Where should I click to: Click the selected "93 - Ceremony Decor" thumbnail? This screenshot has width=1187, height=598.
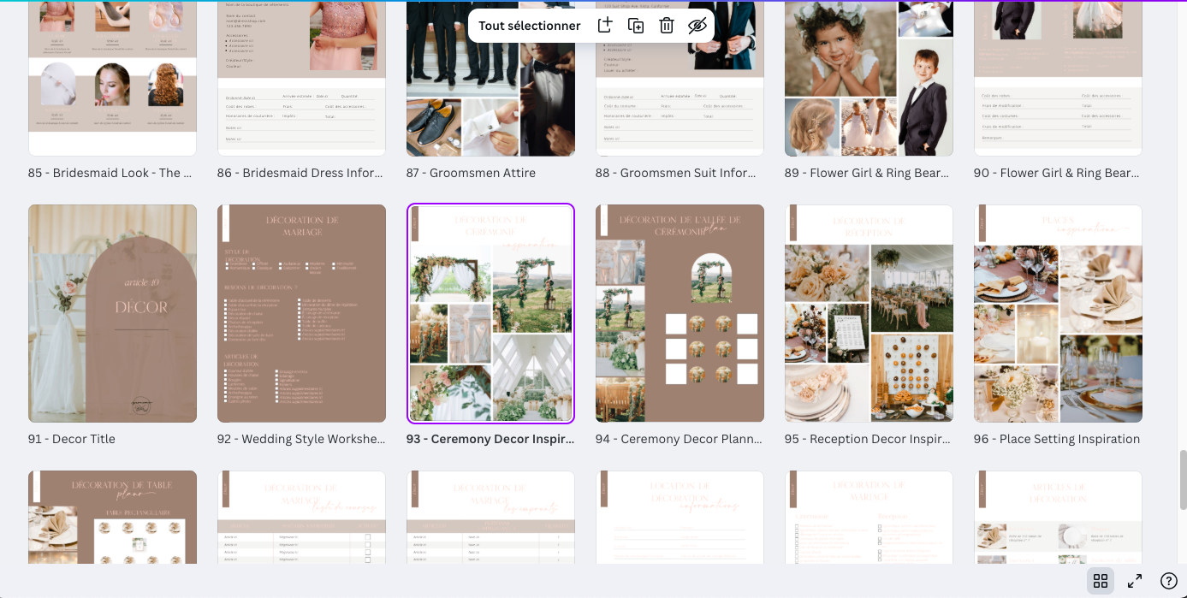click(490, 313)
